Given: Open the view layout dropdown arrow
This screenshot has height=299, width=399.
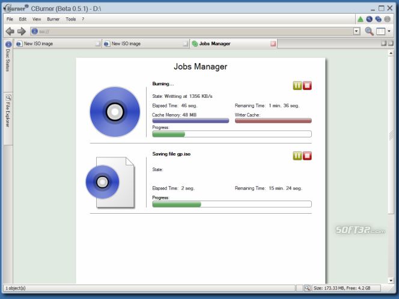Looking at the screenshot, I should [x=389, y=31].
